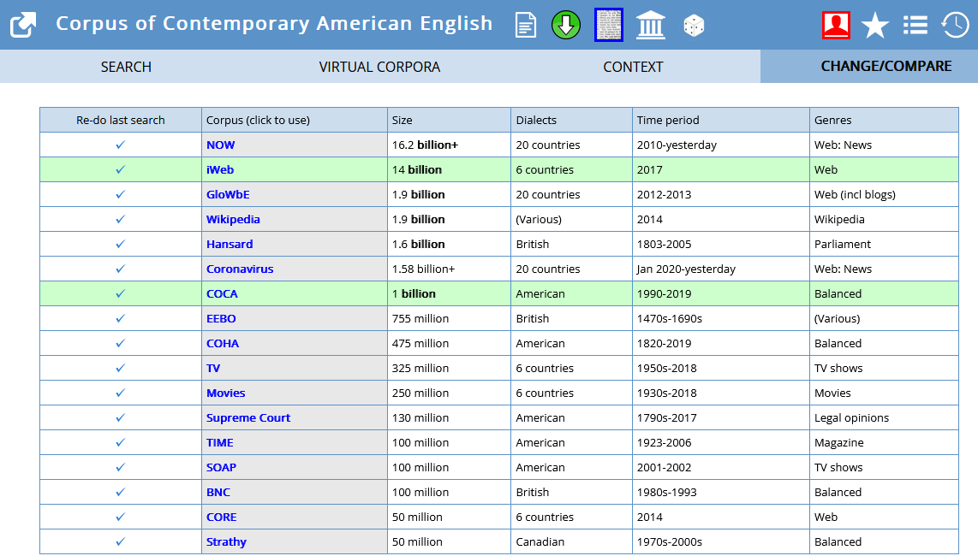Re-do last search in SOAP checkmark

tap(121, 468)
